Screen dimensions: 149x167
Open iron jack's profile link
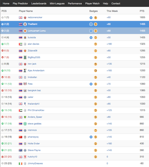[32, 64]
